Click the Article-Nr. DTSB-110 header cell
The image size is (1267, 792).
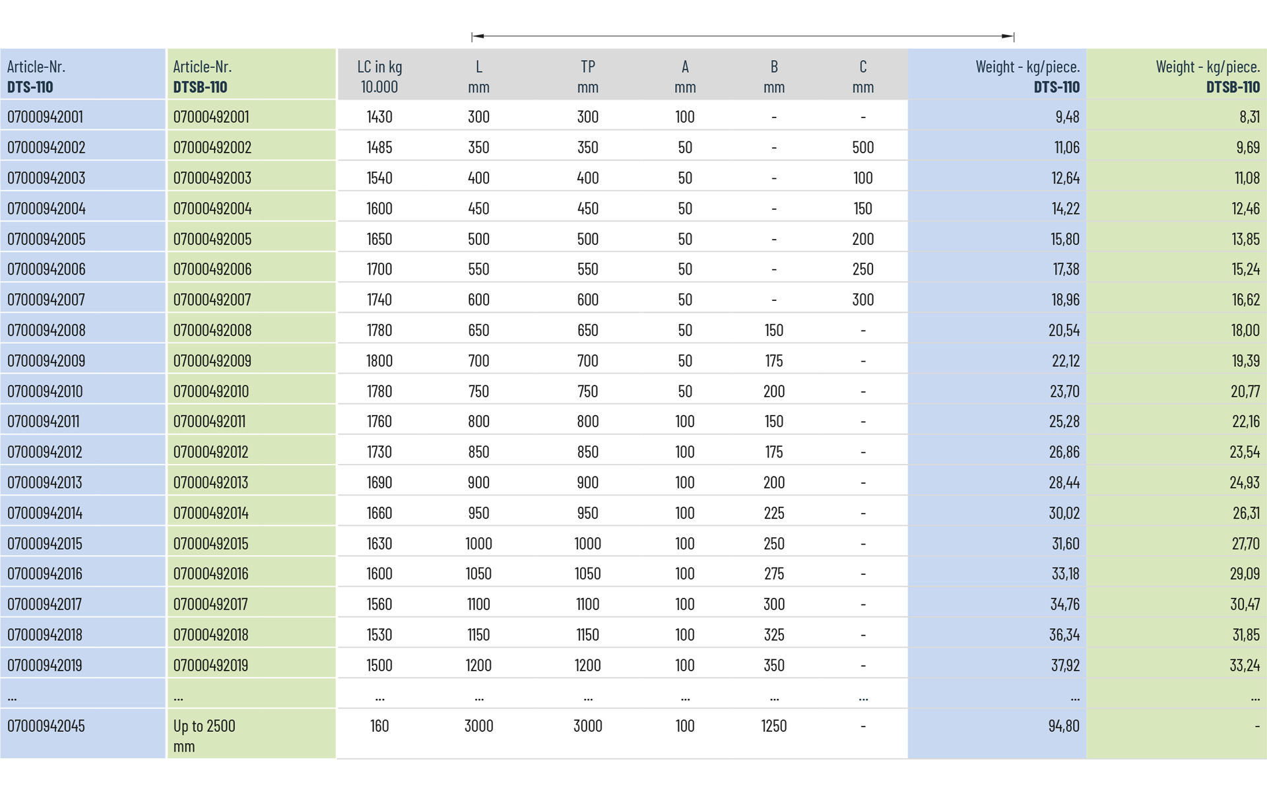[202, 76]
